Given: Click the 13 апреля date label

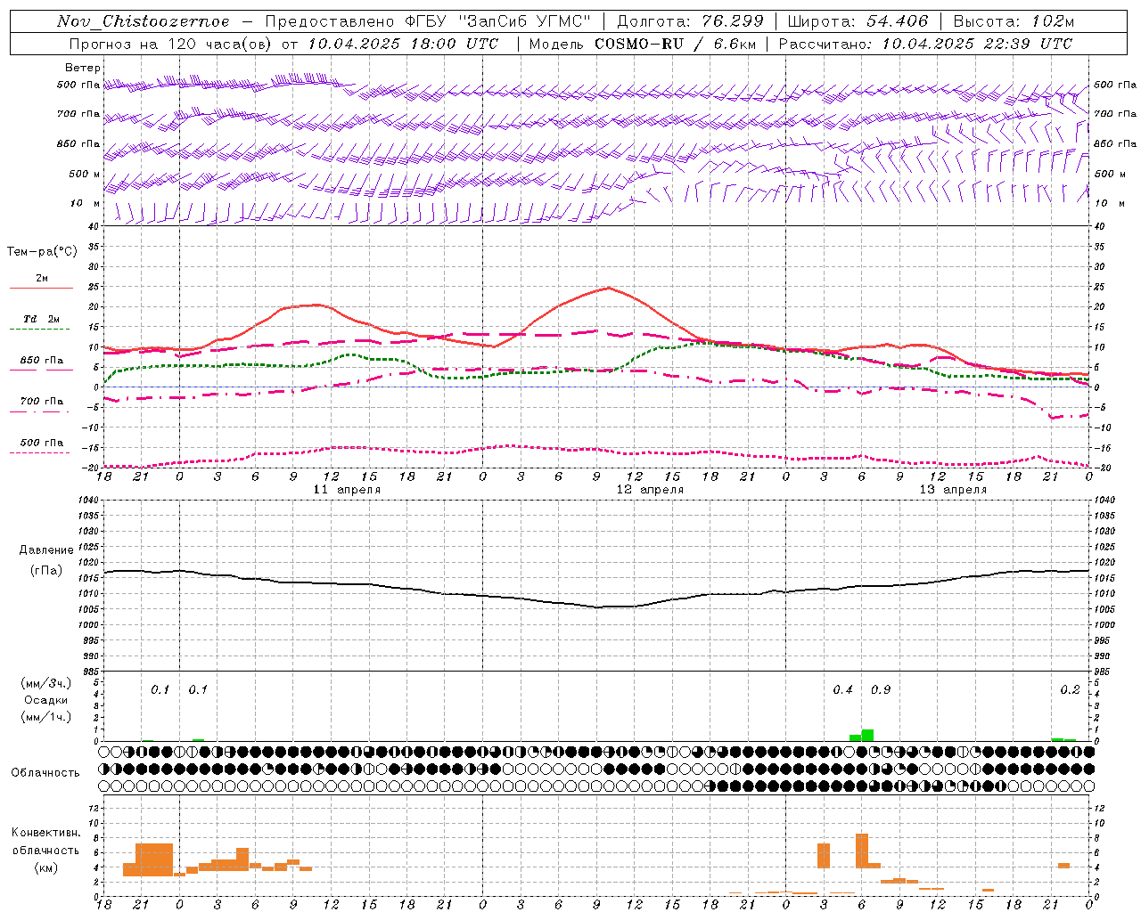Looking at the screenshot, I should (953, 490).
